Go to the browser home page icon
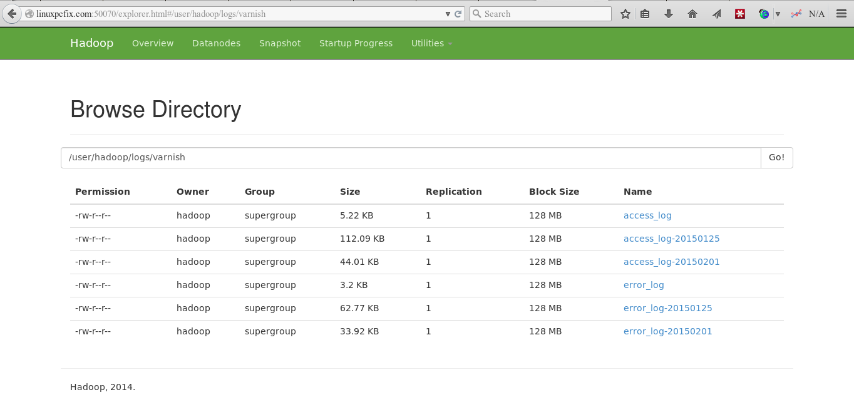 (x=692, y=14)
